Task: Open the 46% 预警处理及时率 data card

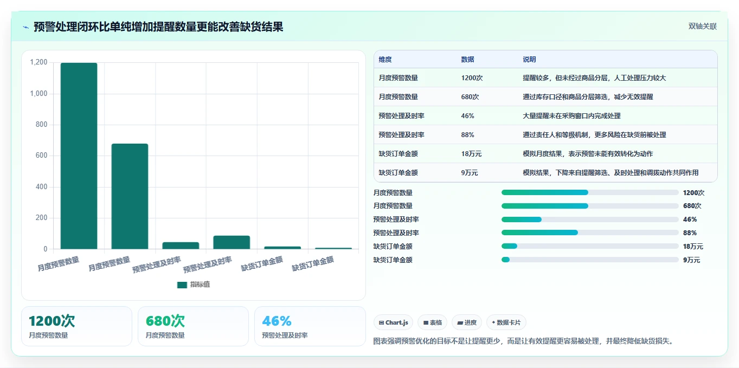Action: click(310, 326)
